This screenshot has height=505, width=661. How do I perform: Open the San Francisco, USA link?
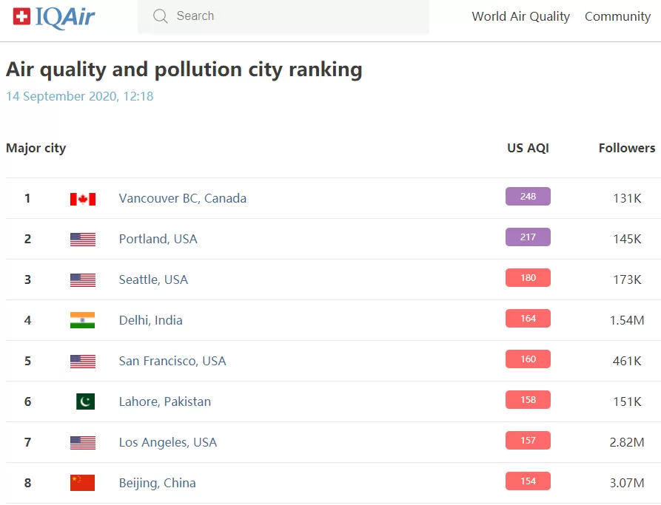tap(172, 361)
